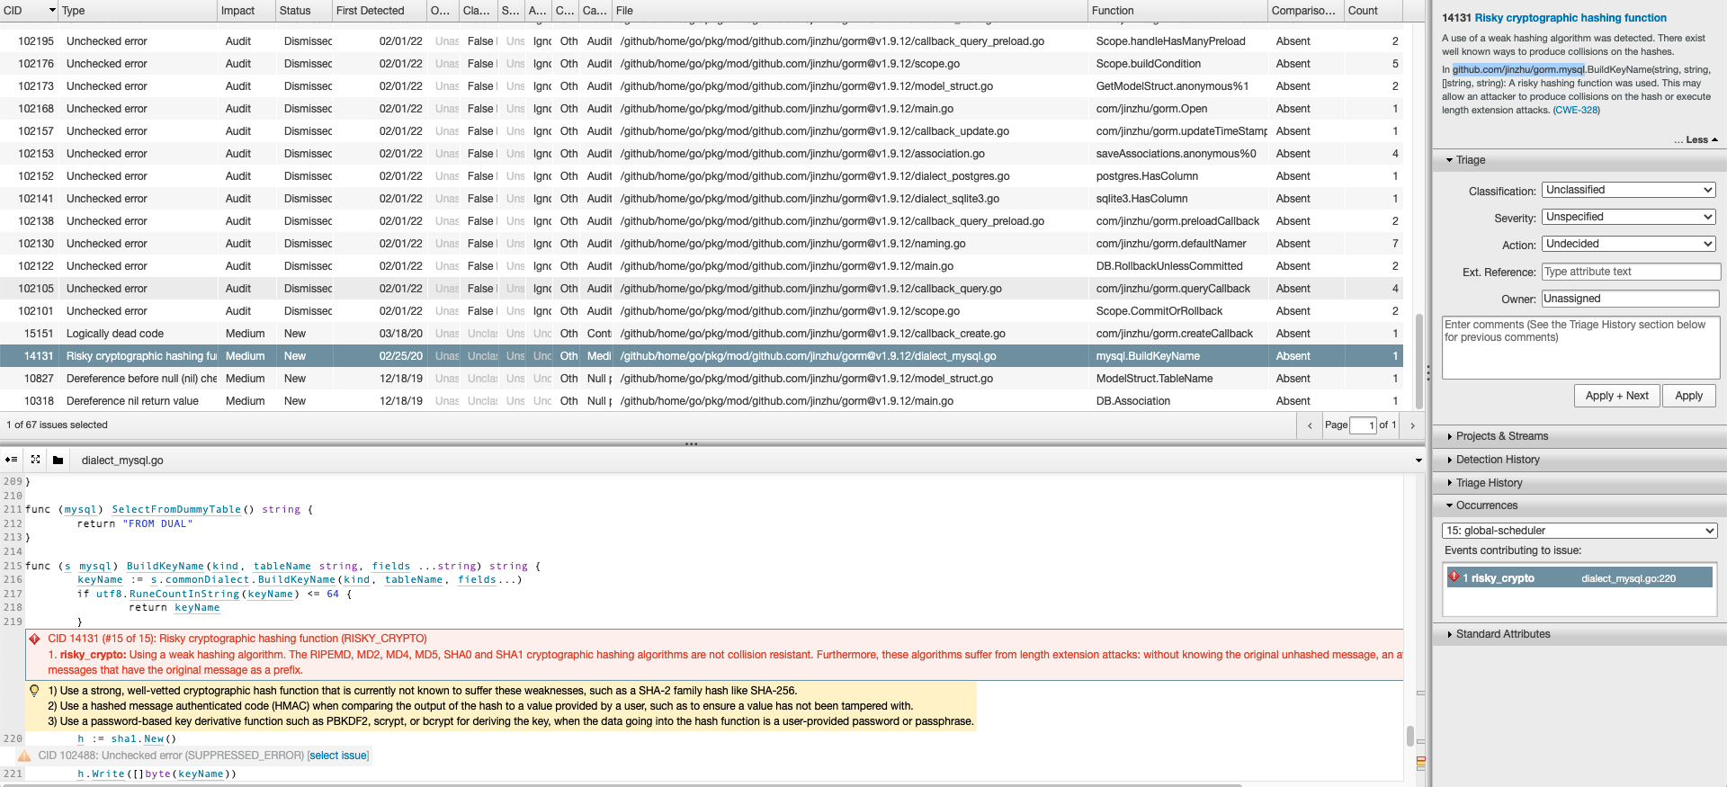This screenshot has width=1727, height=787.
Task: Click dialect_mysql.go file name label
Action: tap(122, 461)
